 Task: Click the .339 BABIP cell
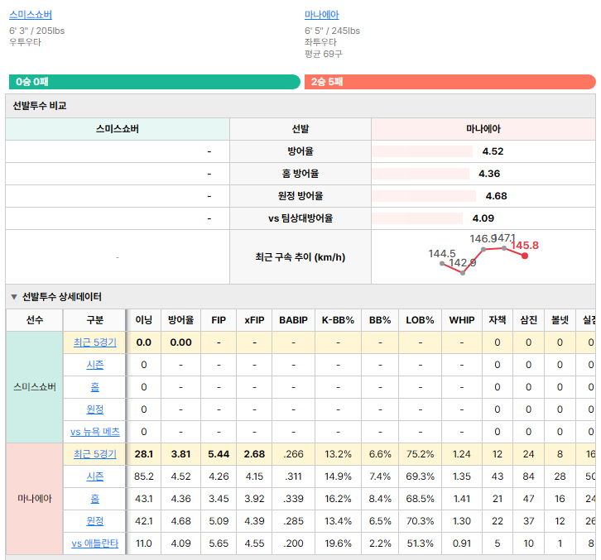(293, 499)
